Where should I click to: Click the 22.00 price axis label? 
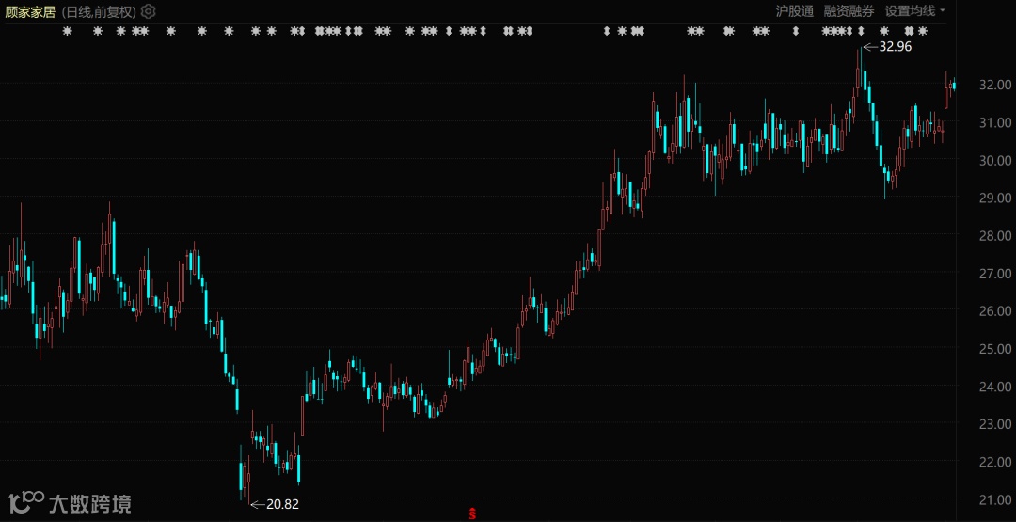tap(994, 462)
